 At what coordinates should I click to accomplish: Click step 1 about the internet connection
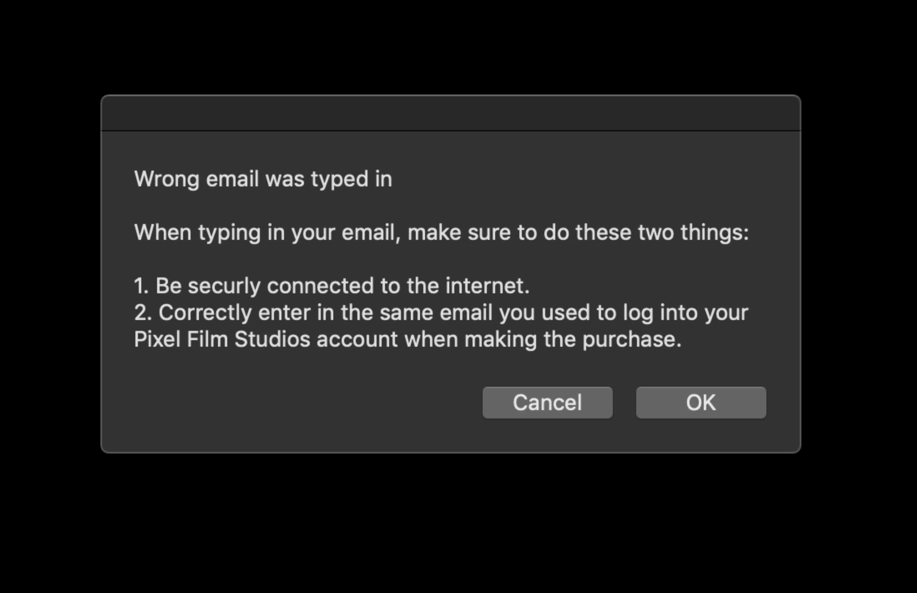click(x=332, y=286)
